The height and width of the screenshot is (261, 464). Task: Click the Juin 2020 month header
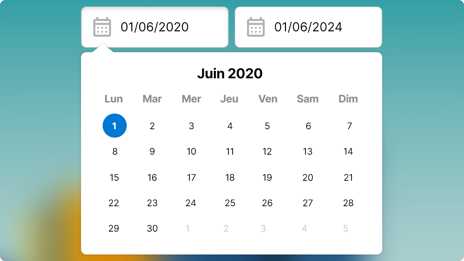pyautogui.click(x=230, y=74)
